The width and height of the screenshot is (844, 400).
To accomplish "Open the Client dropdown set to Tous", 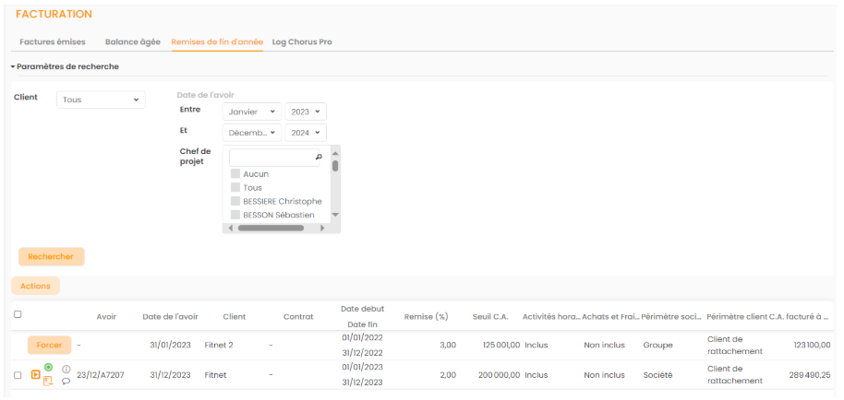I will coord(101,100).
